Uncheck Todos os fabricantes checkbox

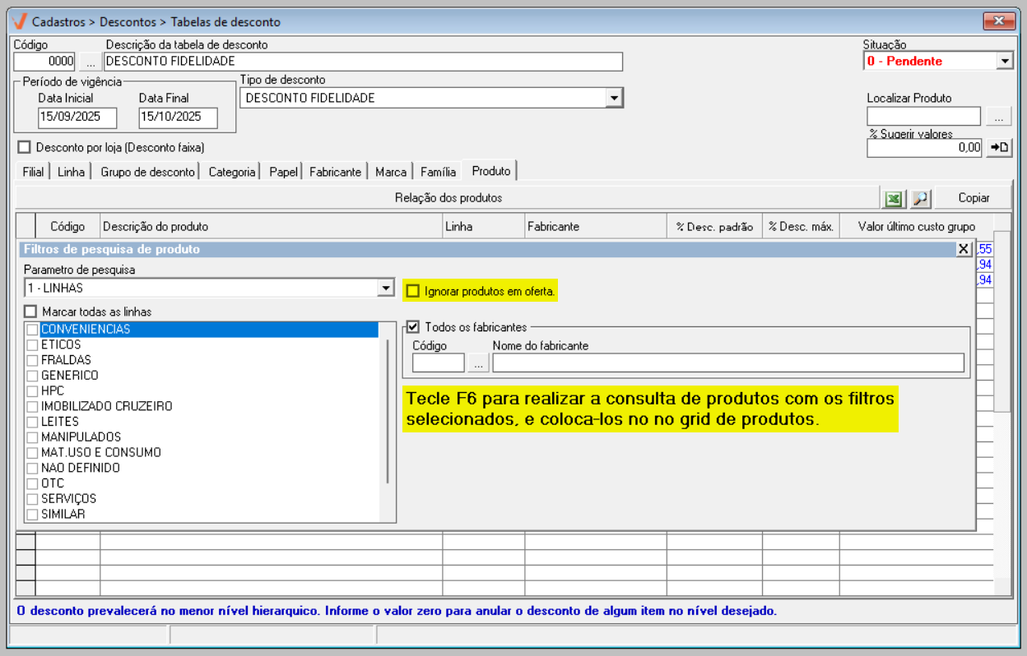coord(413,327)
